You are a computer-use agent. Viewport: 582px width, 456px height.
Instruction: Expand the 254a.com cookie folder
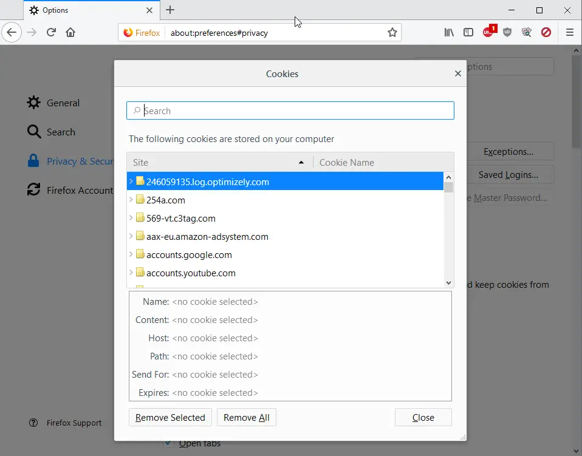coord(131,200)
